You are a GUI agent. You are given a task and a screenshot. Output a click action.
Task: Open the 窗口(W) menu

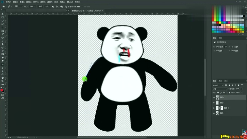coord(70,2)
